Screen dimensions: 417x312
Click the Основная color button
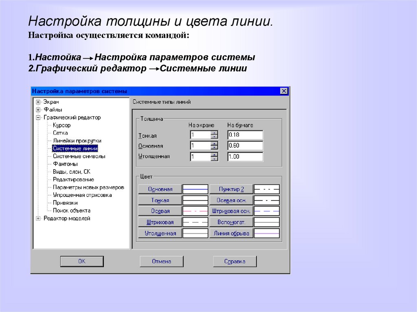pos(160,189)
